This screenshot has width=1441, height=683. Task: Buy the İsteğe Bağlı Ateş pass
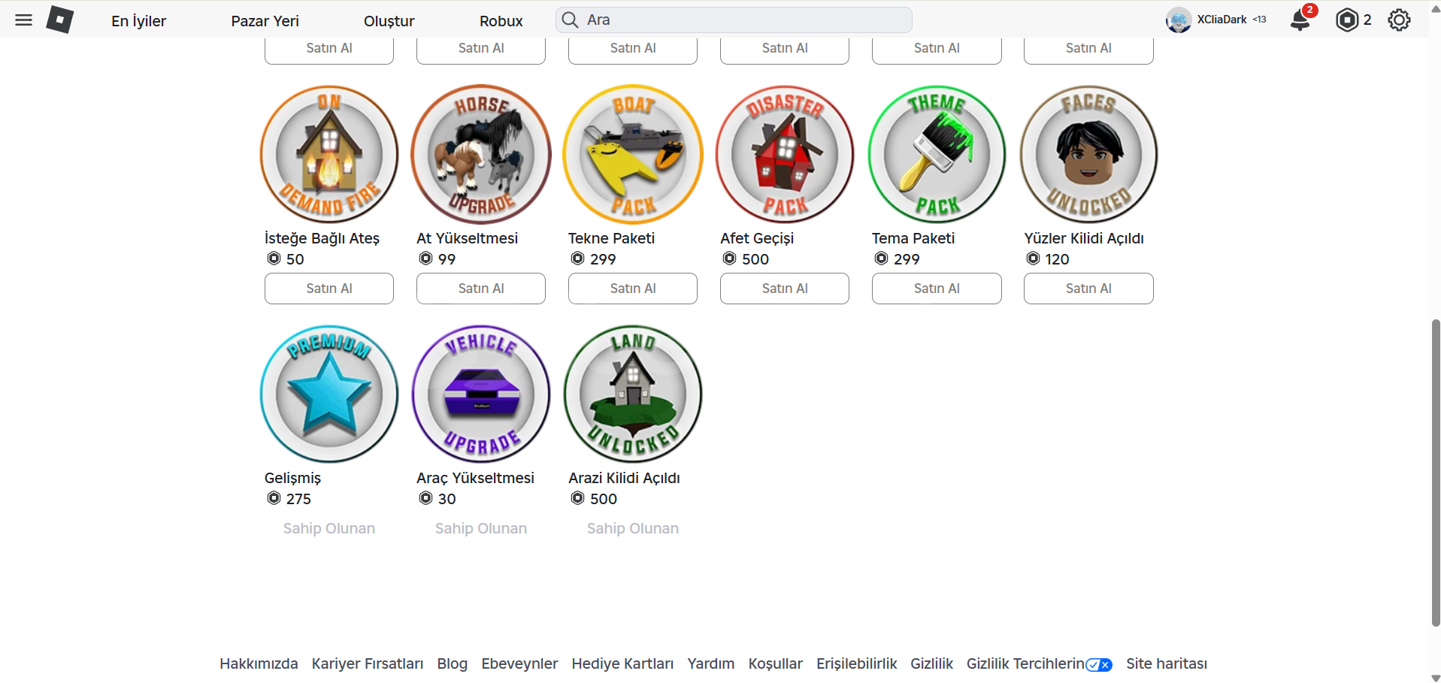(329, 289)
